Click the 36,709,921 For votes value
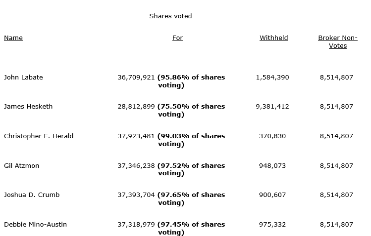 pyautogui.click(x=136, y=78)
